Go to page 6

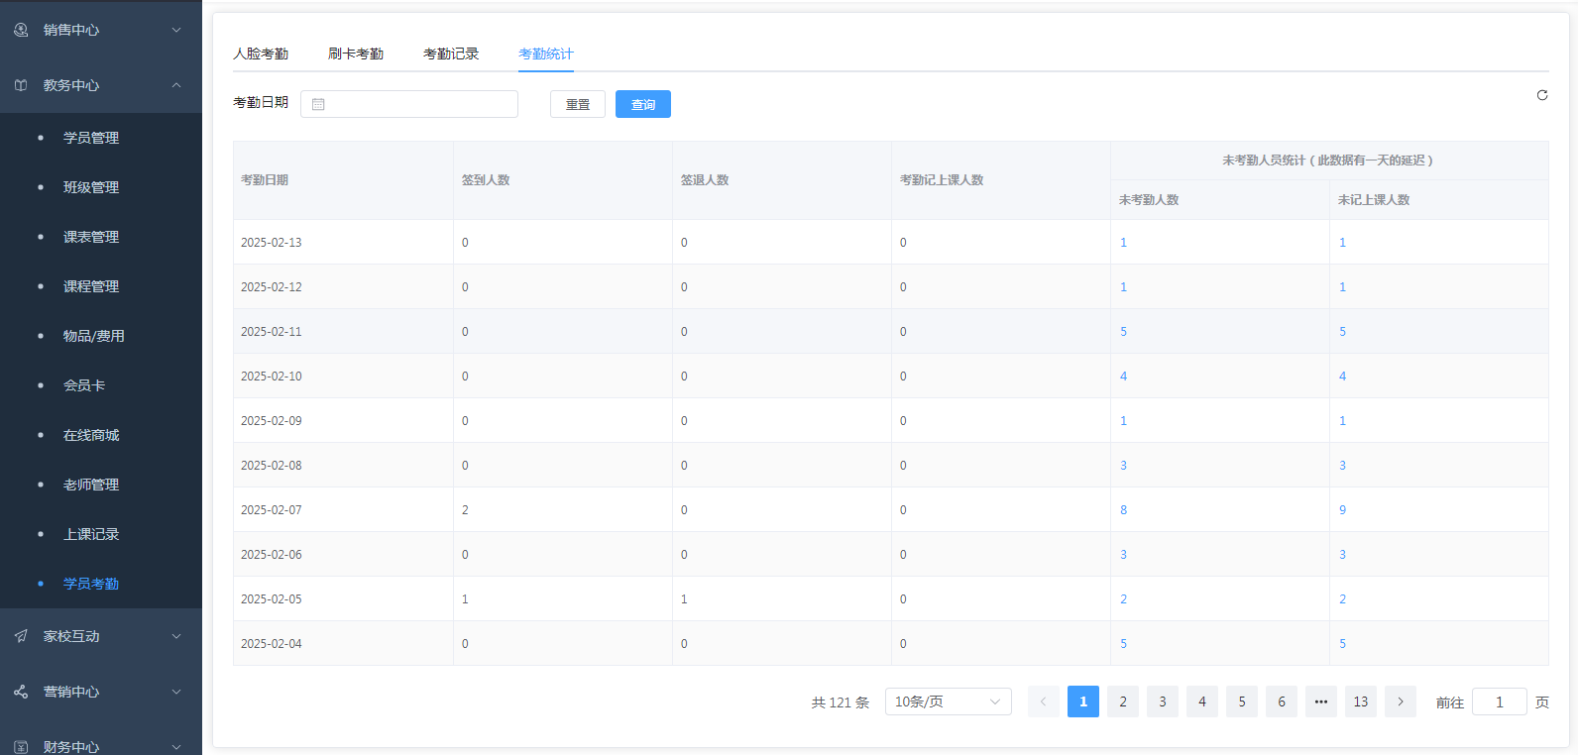pos(1282,701)
